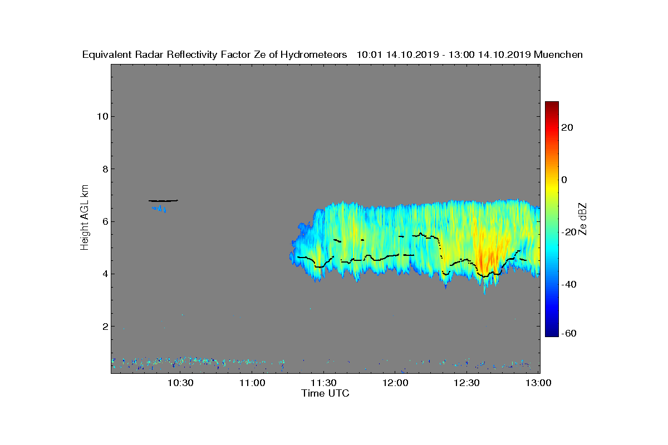This screenshot has width=668, height=445.
Task: Click the height tick label 6
Action: point(105,221)
